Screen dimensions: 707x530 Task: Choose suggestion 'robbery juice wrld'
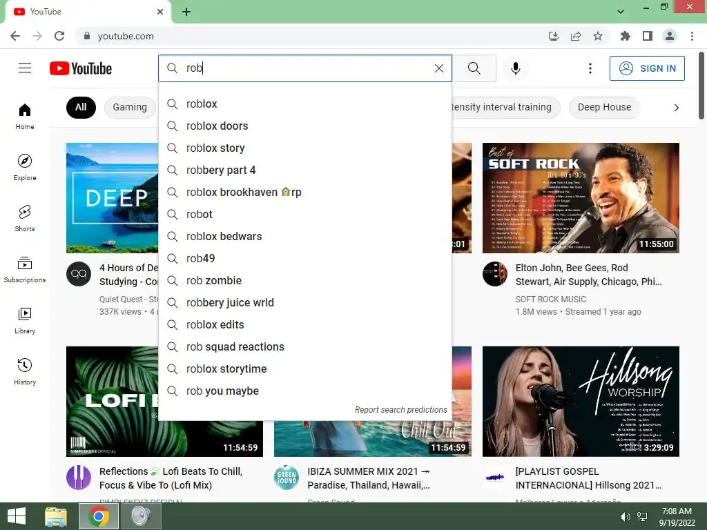304,303
